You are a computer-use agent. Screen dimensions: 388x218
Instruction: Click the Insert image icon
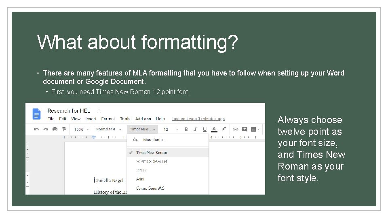point(253,129)
